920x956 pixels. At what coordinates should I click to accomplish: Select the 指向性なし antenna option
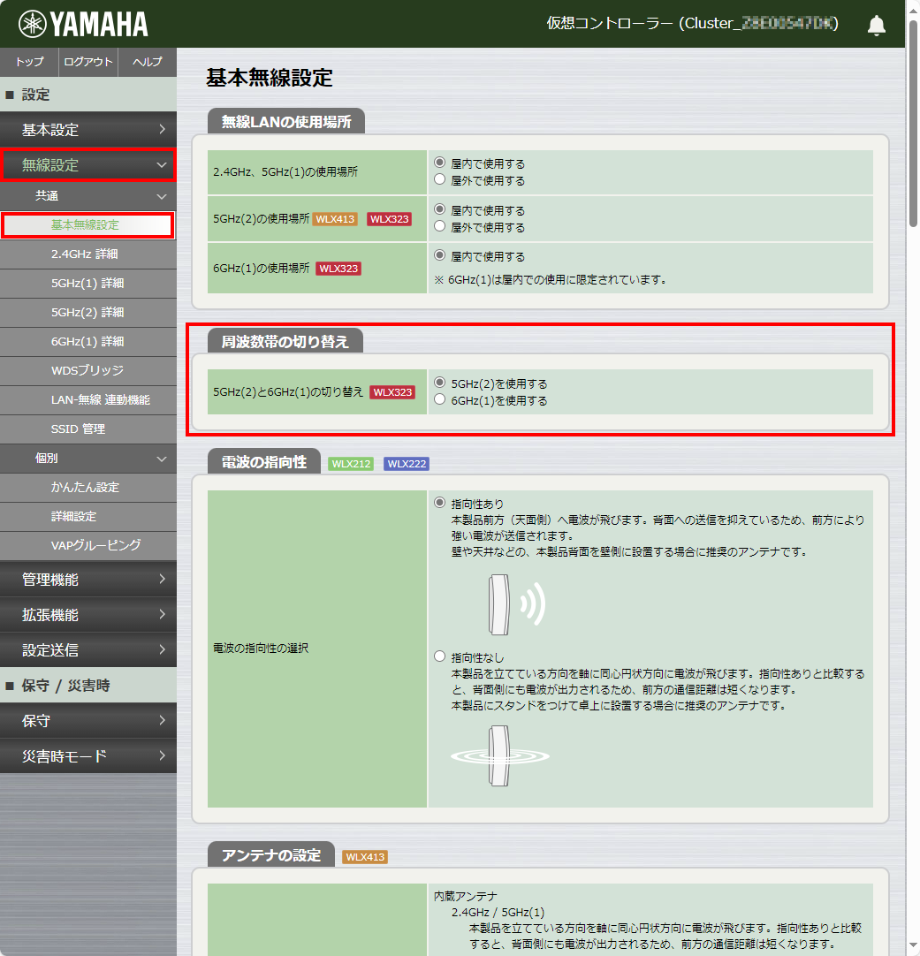click(x=439, y=656)
